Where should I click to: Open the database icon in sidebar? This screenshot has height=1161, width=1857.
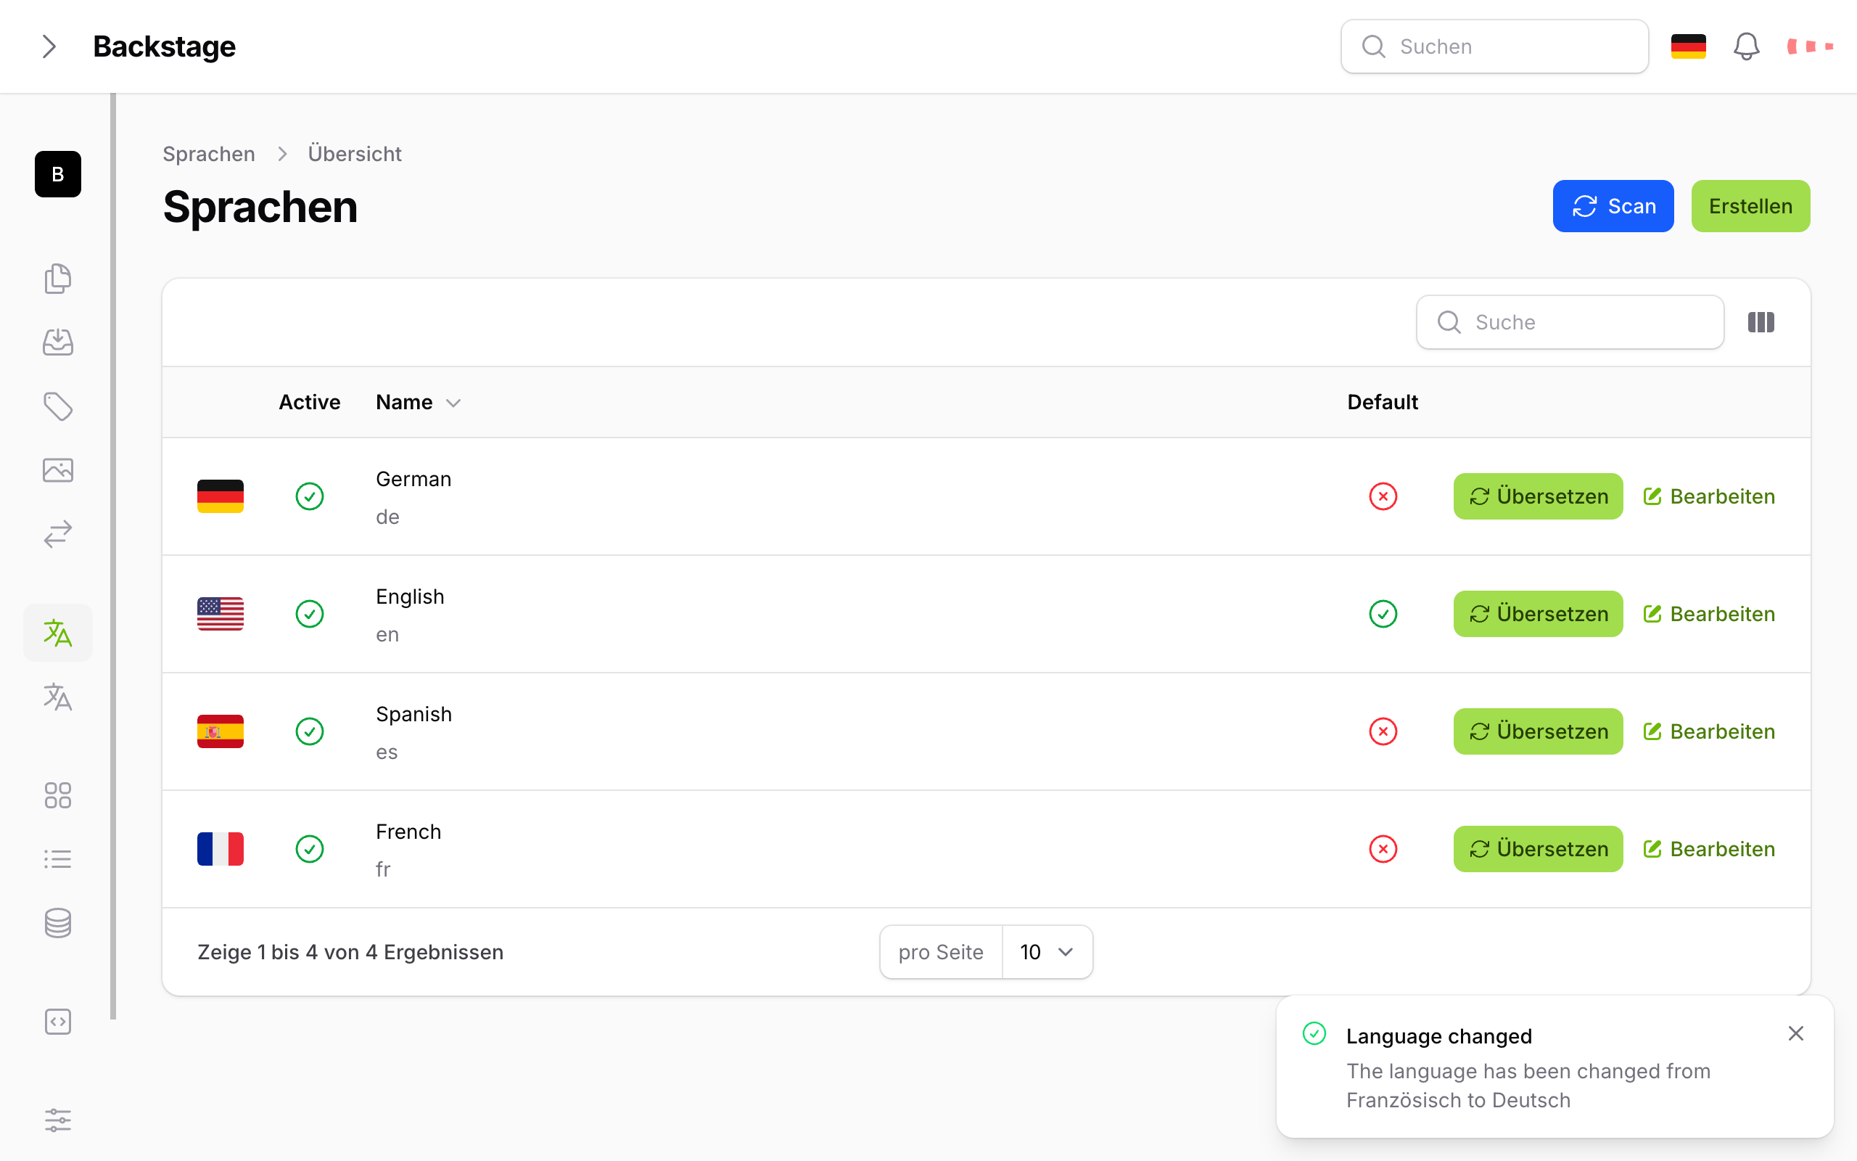[57, 923]
